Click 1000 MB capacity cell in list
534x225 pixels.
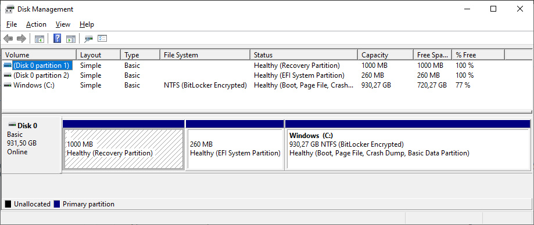point(374,66)
